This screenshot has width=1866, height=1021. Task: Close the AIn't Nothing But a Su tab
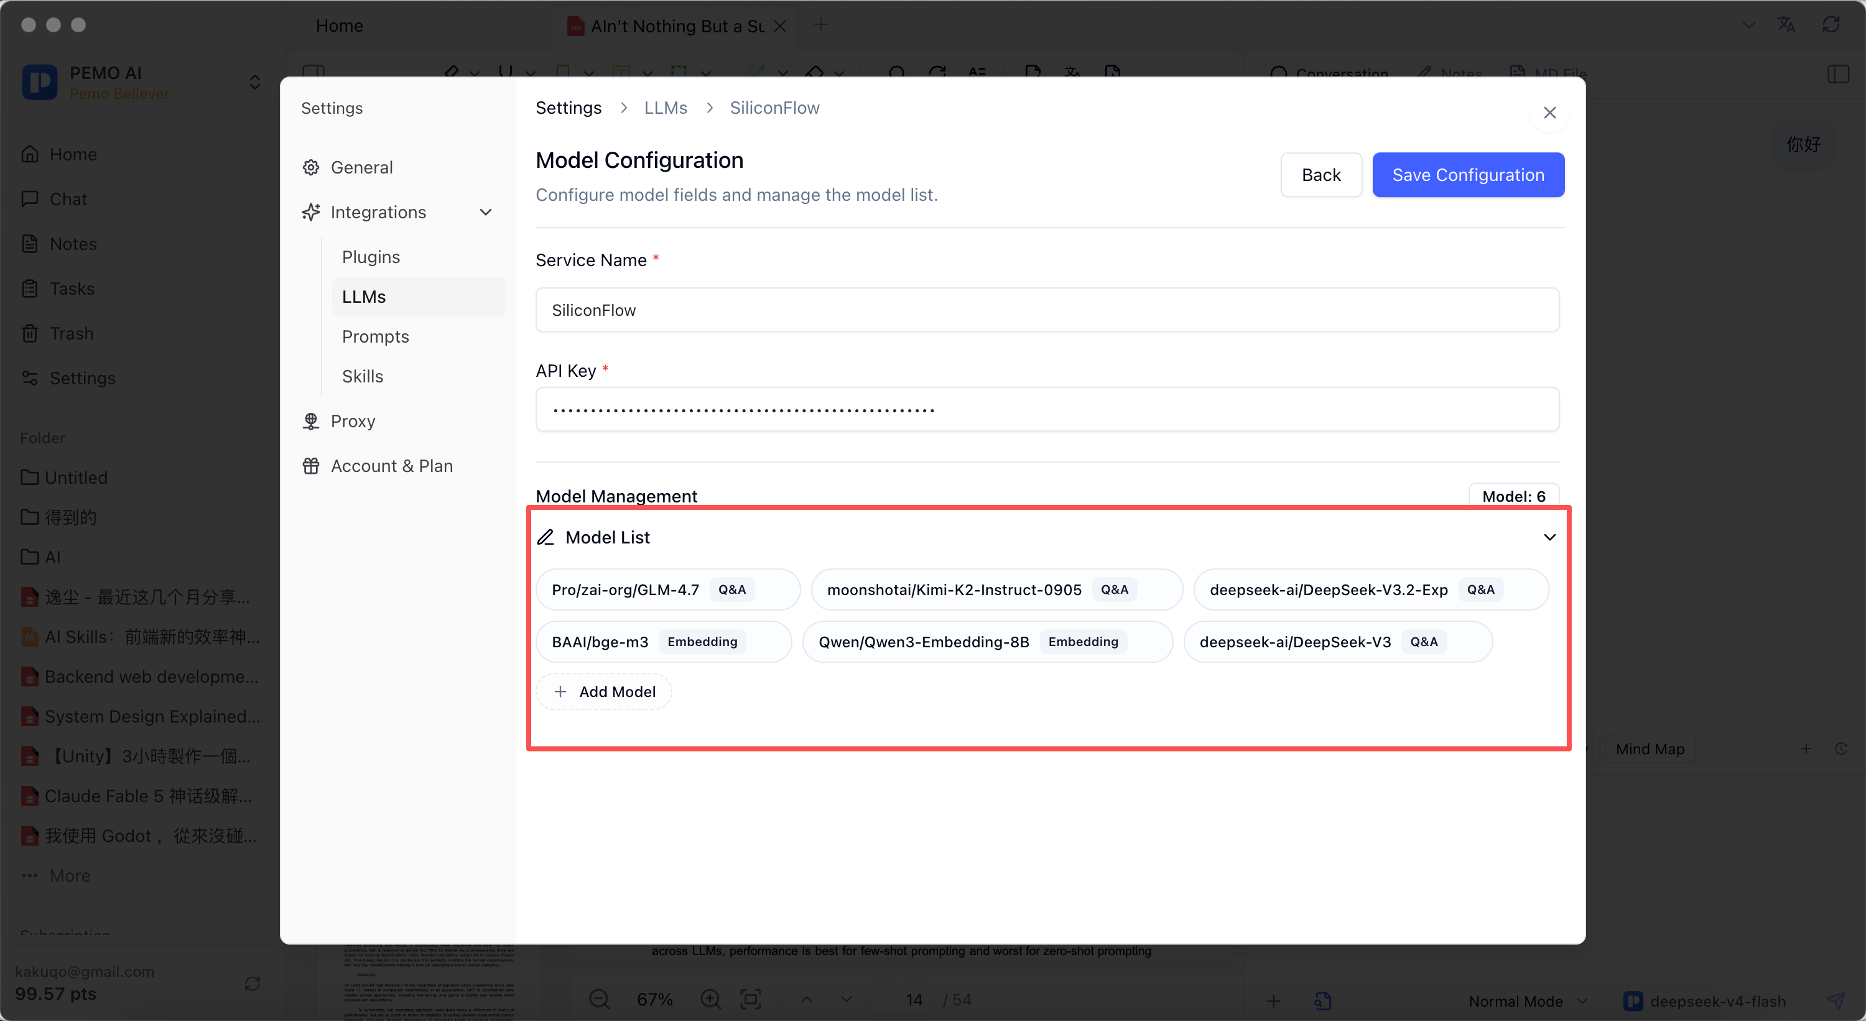[779, 26]
